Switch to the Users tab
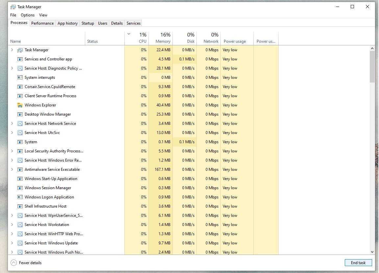379x273 pixels. pos(103,23)
